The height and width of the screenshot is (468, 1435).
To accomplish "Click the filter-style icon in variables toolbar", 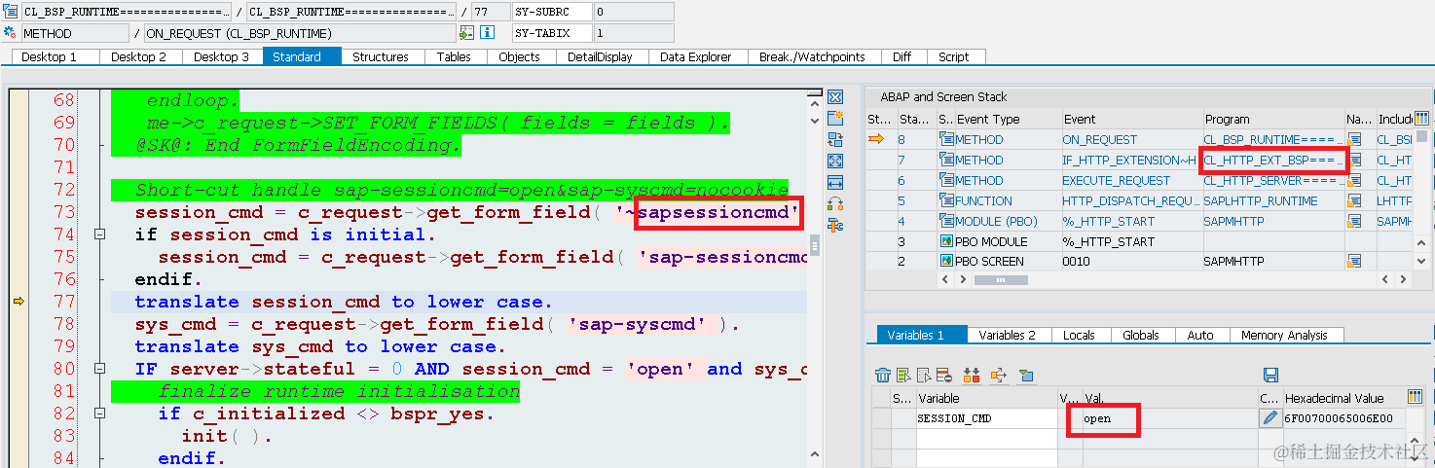I will (1025, 376).
